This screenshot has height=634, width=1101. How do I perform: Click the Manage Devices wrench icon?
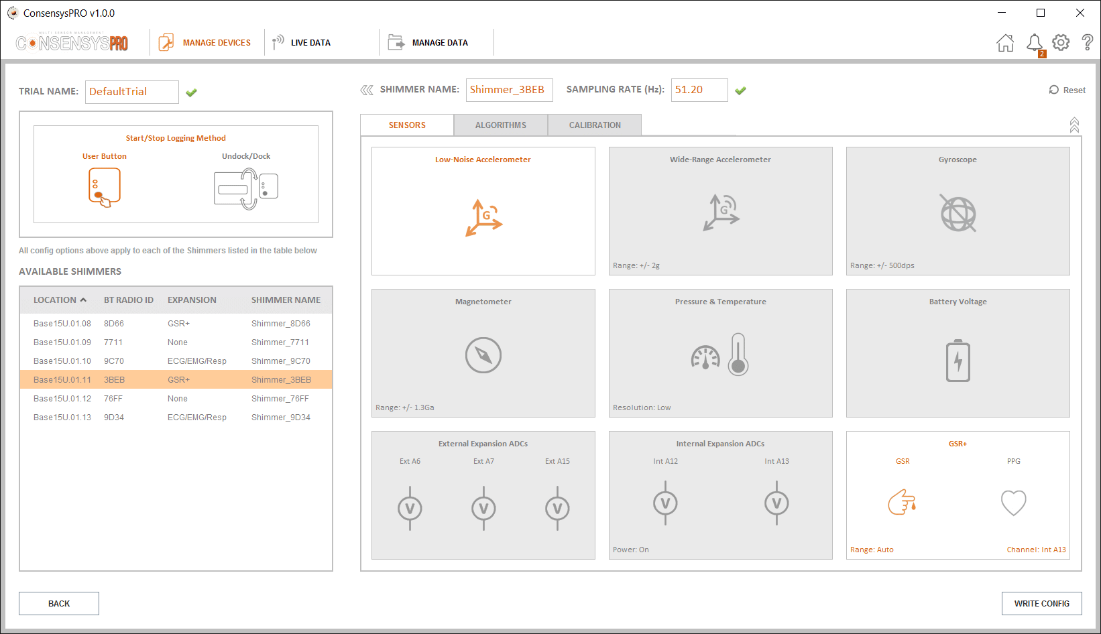pos(166,43)
